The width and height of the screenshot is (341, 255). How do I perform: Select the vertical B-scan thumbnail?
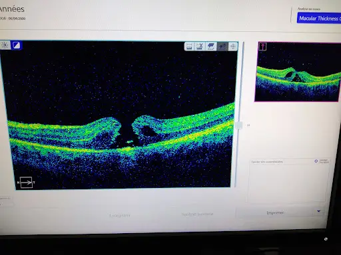298,72
